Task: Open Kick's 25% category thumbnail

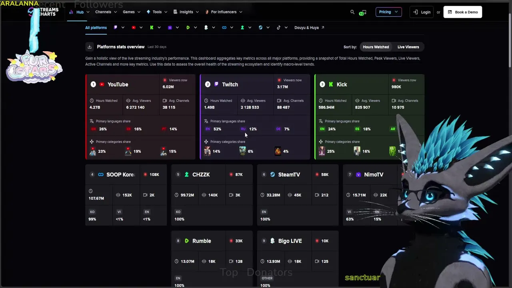Action: point(322,151)
